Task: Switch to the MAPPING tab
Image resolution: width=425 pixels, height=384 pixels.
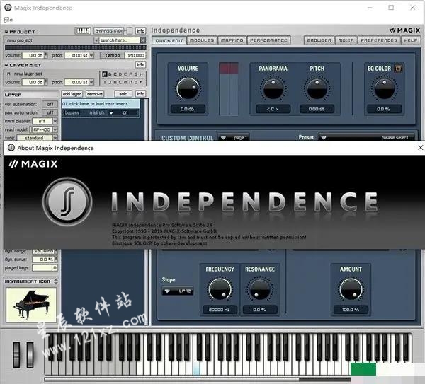Action: pyautogui.click(x=232, y=40)
